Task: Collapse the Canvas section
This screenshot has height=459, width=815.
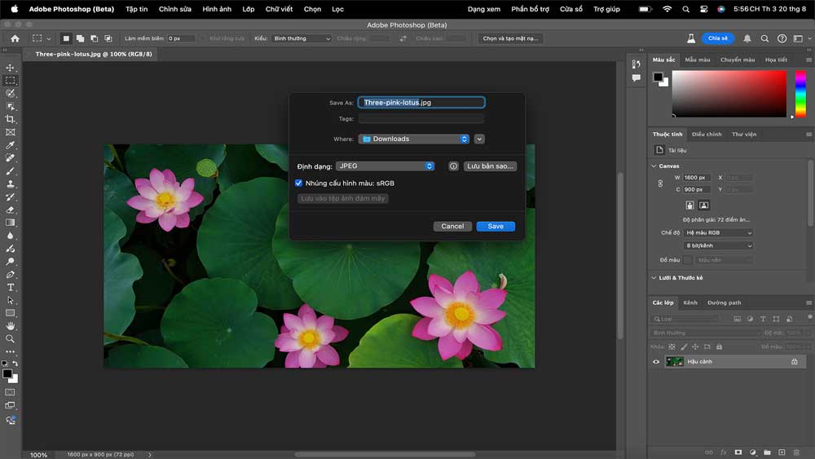Action: pyautogui.click(x=654, y=166)
